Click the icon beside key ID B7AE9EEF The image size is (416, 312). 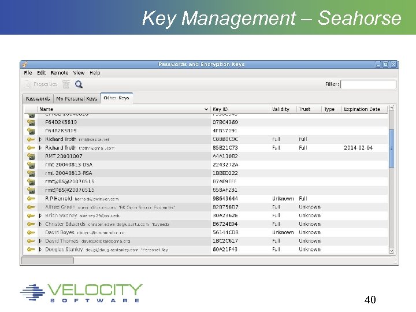(x=31, y=182)
